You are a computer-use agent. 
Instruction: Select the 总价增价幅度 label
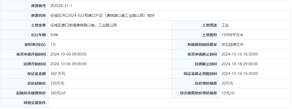click(x=206, y=83)
